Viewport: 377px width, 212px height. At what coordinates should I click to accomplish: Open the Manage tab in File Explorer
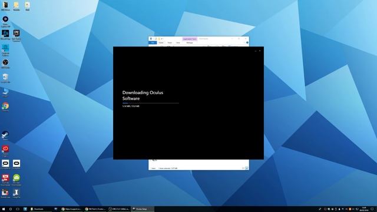click(x=190, y=43)
